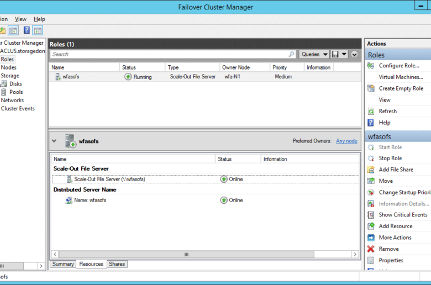Sort roles by Priority column header
Screen dimensions: 431x285
click(x=287, y=67)
